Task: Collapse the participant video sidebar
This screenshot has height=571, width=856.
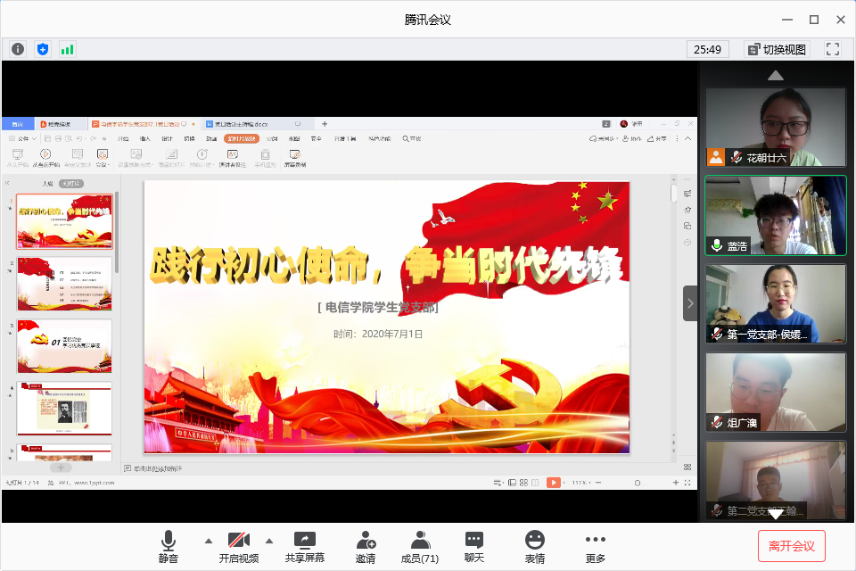Action: pyautogui.click(x=690, y=303)
